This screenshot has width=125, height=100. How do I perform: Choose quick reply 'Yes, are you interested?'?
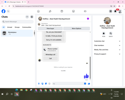pyautogui.click(x=54, y=32)
